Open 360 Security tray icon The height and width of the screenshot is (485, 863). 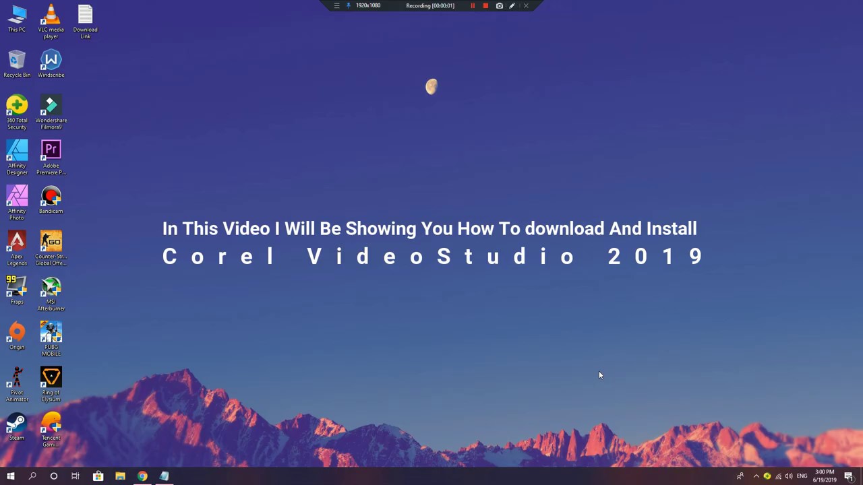767,476
